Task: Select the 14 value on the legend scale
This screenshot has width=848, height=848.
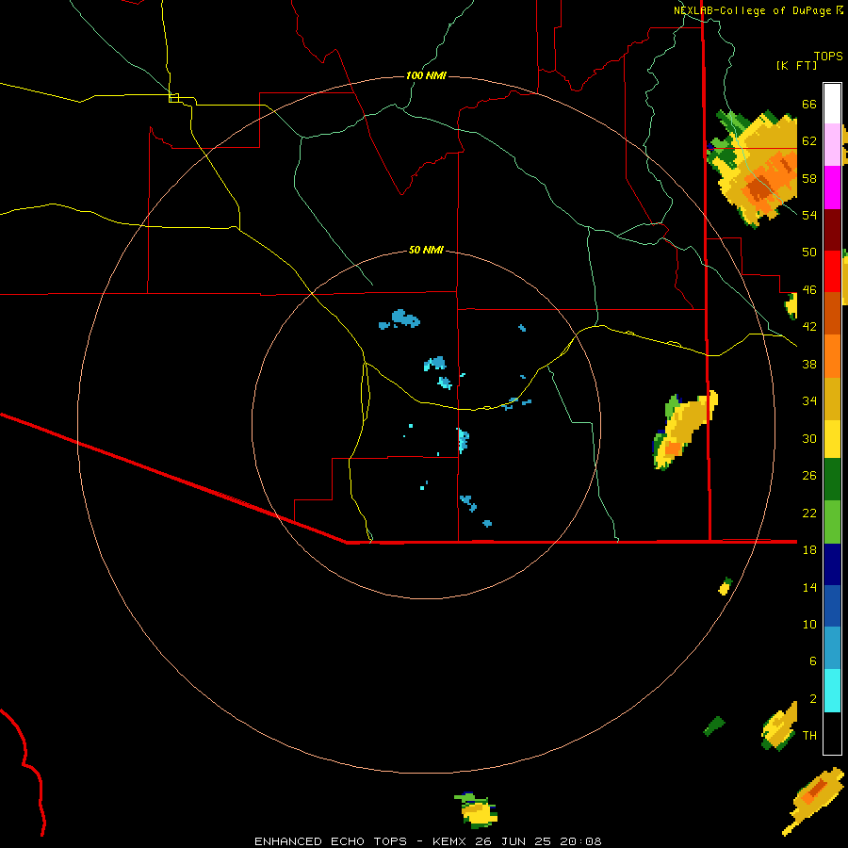Action: click(x=809, y=587)
